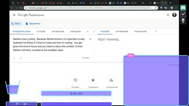Click the blue shield extension icon
Viewport: 189px width, 106px height.
pos(161,8)
